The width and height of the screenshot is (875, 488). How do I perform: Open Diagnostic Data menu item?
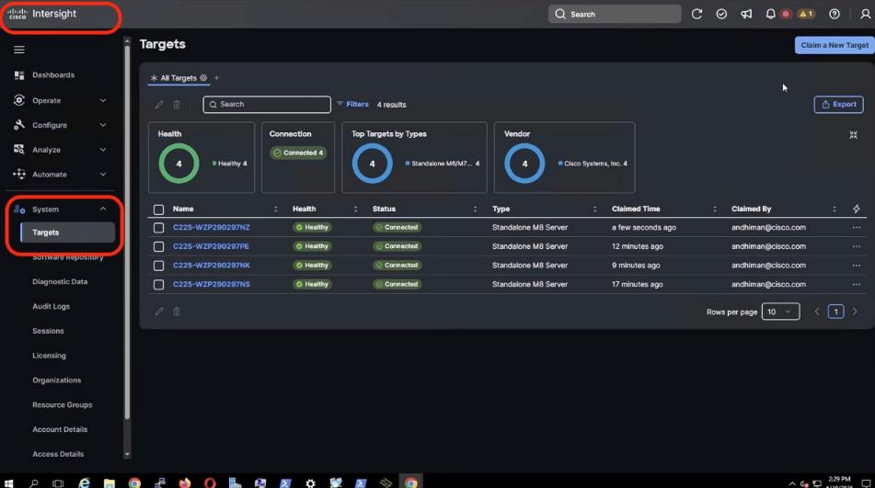point(60,281)
